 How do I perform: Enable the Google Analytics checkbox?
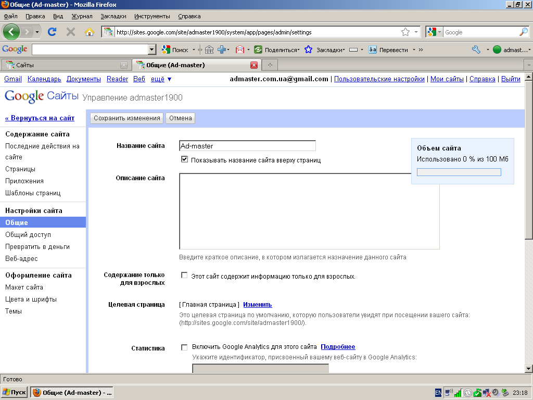[x=184, y=347]
